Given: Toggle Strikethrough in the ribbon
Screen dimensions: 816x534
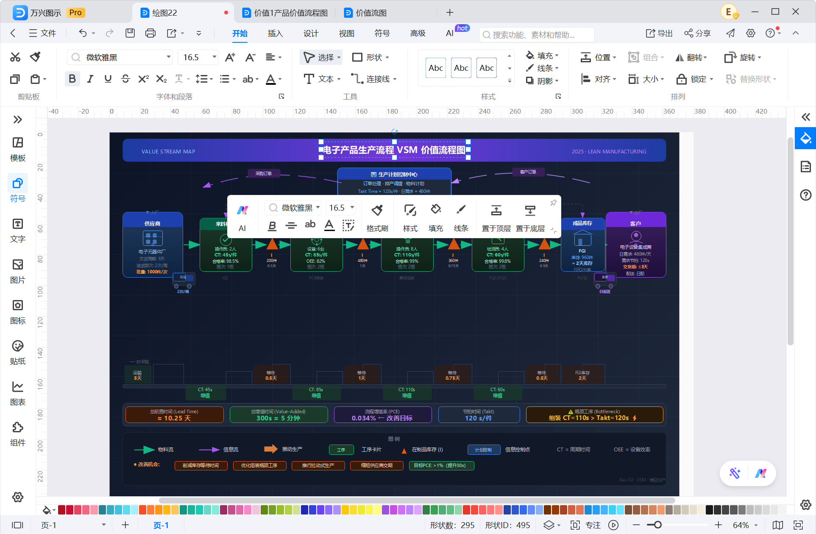Looking at the screenshot, I should [125, 79].
